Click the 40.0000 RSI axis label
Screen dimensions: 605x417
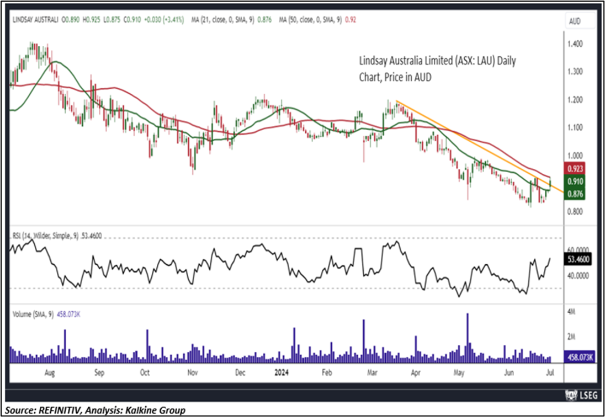coord(577,276)
